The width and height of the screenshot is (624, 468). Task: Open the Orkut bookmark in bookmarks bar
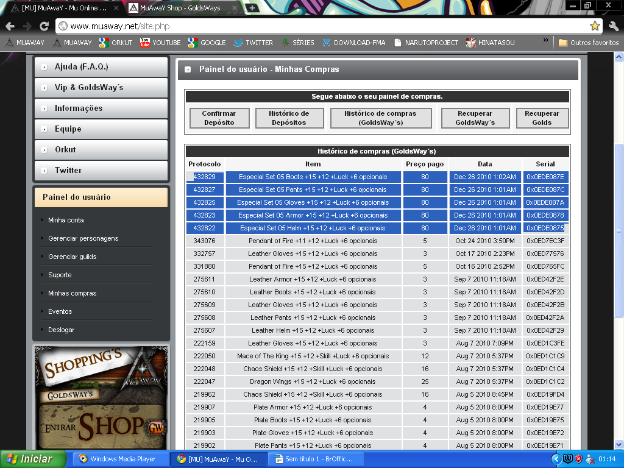point(116,43)
